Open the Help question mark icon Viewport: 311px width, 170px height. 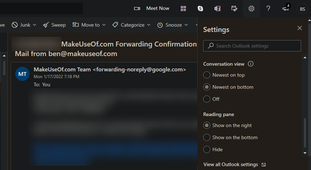point(268,9)
